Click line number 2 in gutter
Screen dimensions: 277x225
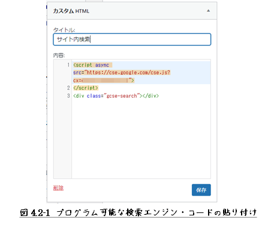click(x=68, y=88)
